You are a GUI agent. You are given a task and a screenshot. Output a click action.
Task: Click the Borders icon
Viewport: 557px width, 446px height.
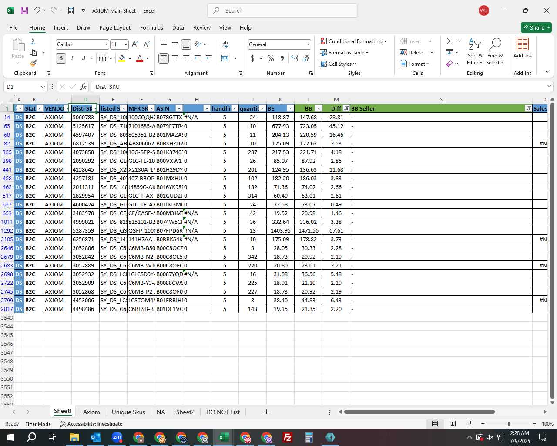[x=102, y=58]
